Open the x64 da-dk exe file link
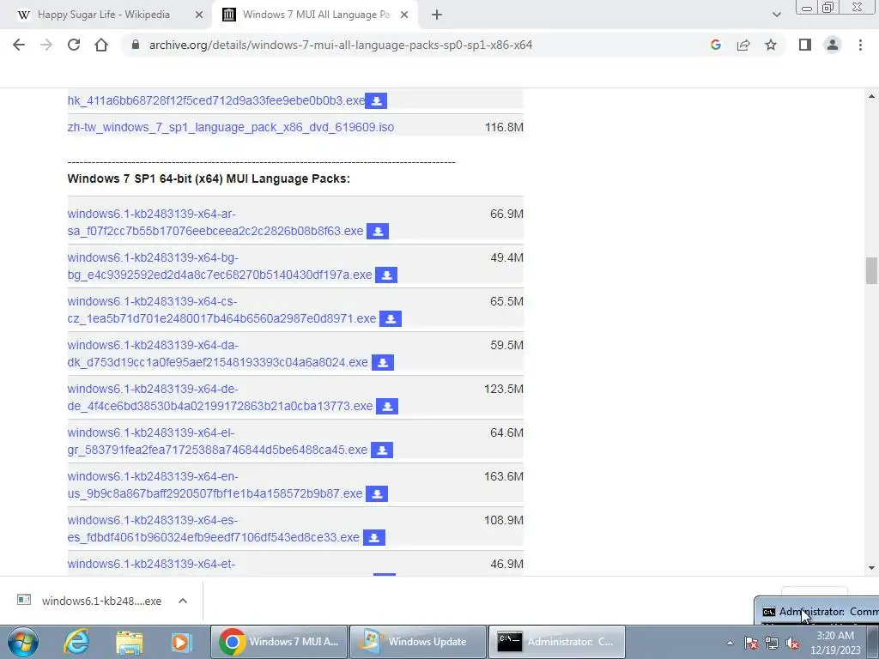The image size is (879, 659). click(x=217, y=354)
